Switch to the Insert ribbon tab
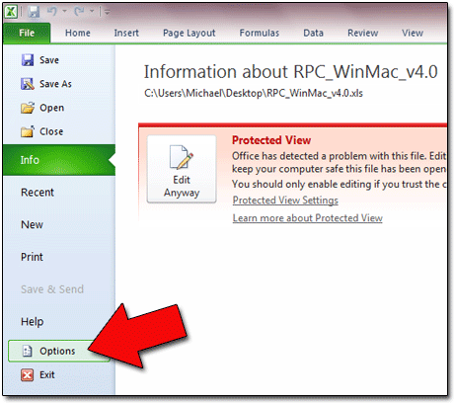The image size is (454, 404). [126, 33]
